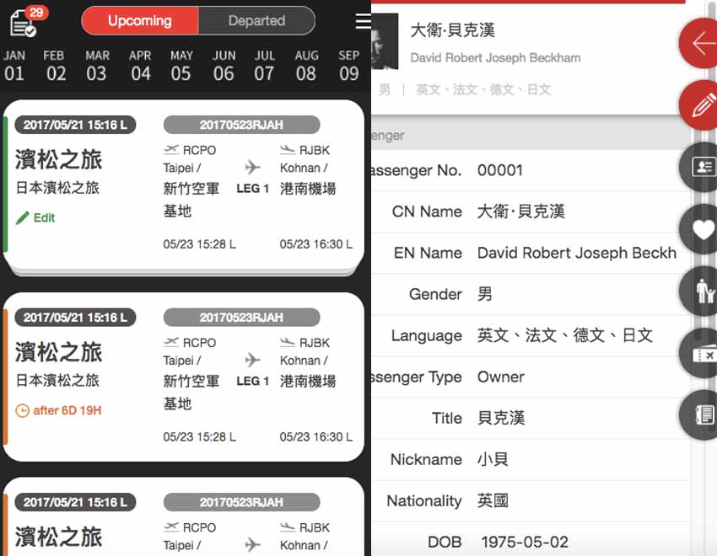Screen dimensions: 717x556
Task: Click the 濱松之旅 title on third card
Action: [58, 537]
